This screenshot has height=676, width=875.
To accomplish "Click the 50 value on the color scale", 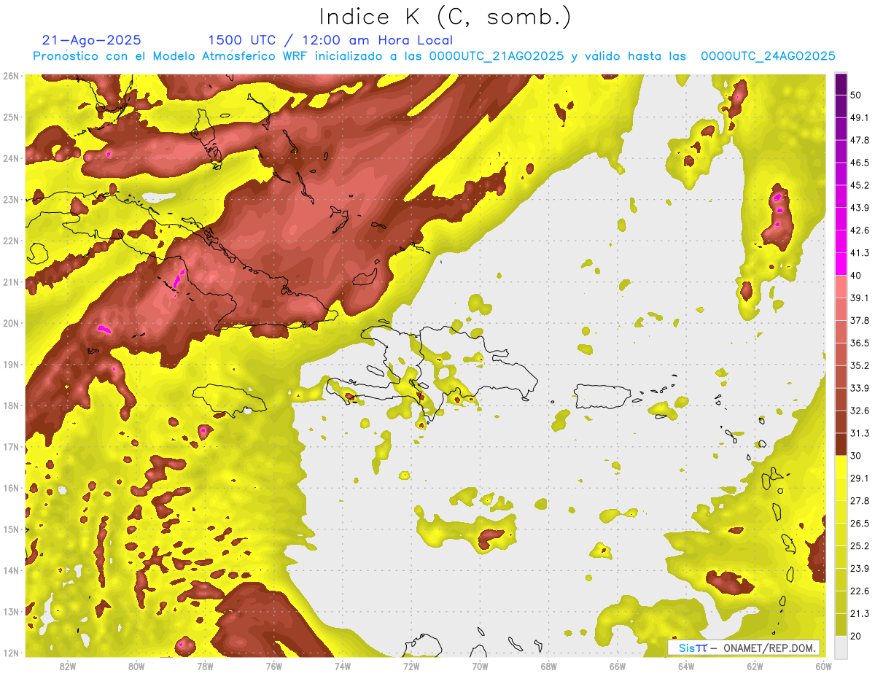I will (x=856, y=95).
